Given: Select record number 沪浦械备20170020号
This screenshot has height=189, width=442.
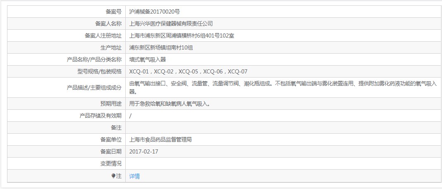Looking at the screenshot, I should point(155,12).
